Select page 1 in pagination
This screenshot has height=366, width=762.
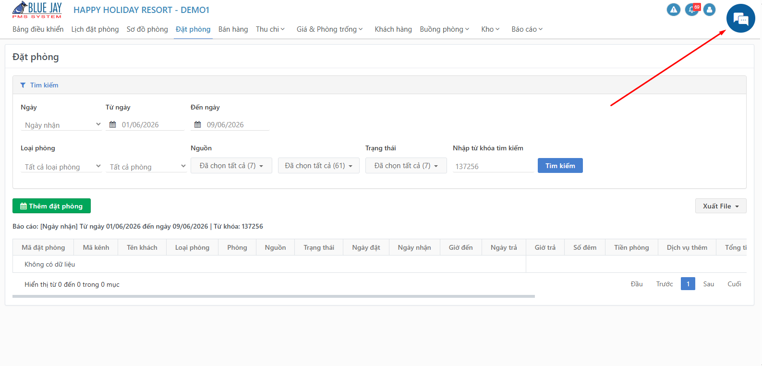pyautogui.click(x=688, y=284)
